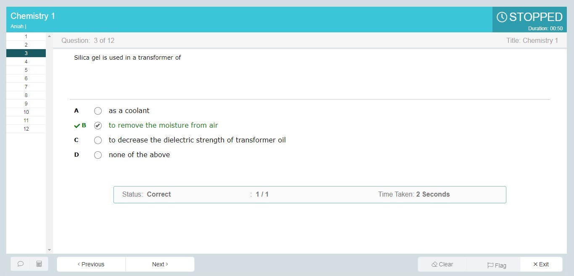The image size is (574, 276).
Task: Go to question 1 in the sidebar
Action: coord(26,37)
